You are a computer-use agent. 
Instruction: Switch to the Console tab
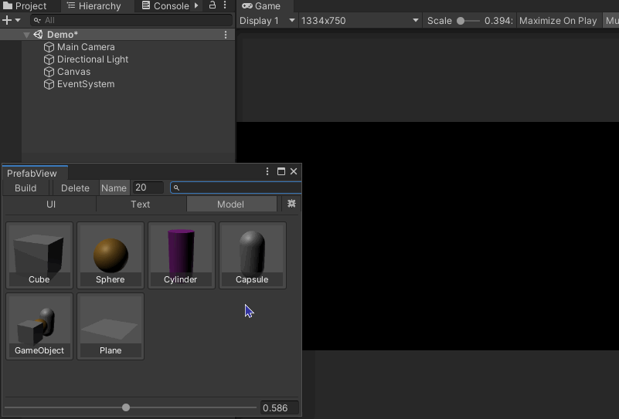point(165,6)
